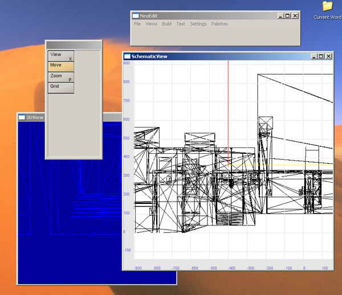Close the NeoEdit window
Image resolution: width=342 pixels, height=295 pixels.
click(x=295, y=16)
